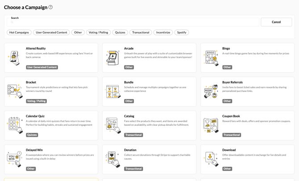The image size is (299, 181).
Task: Switch to the Transactional filter
Action: click(141, 33)
